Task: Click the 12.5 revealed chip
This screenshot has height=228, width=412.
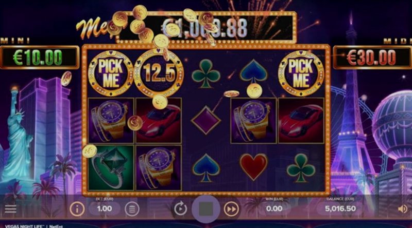Action: (x=159, y=73)
